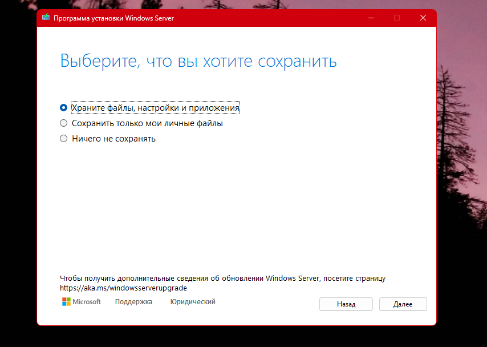This screenshot has width=487, height=347.
Task: Open the 'Юридический' link
Action: tap(193, 301)
